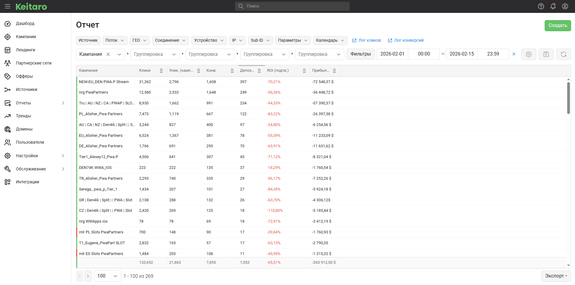Open the help question mark icon
This screenshot has width=575, height=285.
pos(541,6)
